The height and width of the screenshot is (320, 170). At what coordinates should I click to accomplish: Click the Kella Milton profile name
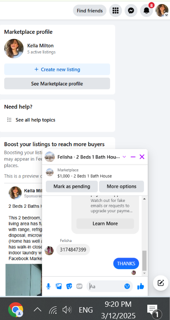[x=40, y=45]
